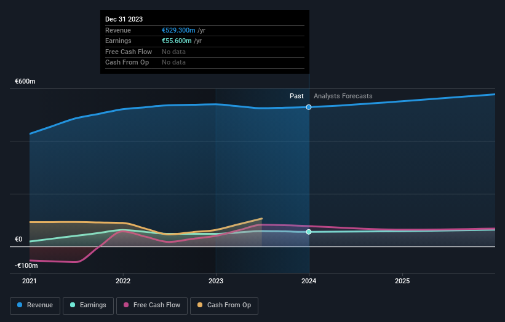The height and width of the screenshot is (322, 505).
Task: Click the blue Revenue data point marker
Action: click(x=309, y=107)
